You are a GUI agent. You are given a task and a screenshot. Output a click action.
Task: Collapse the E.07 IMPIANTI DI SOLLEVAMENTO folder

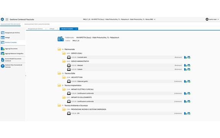(64, 97)
